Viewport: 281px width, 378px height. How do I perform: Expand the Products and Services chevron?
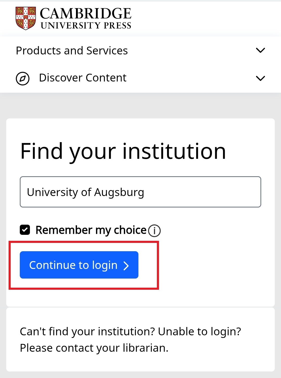tap(260, 50)
